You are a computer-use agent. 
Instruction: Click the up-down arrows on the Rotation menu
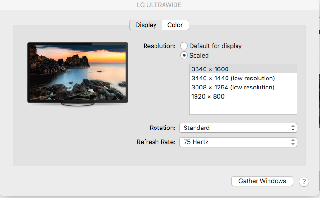(293, 128)
